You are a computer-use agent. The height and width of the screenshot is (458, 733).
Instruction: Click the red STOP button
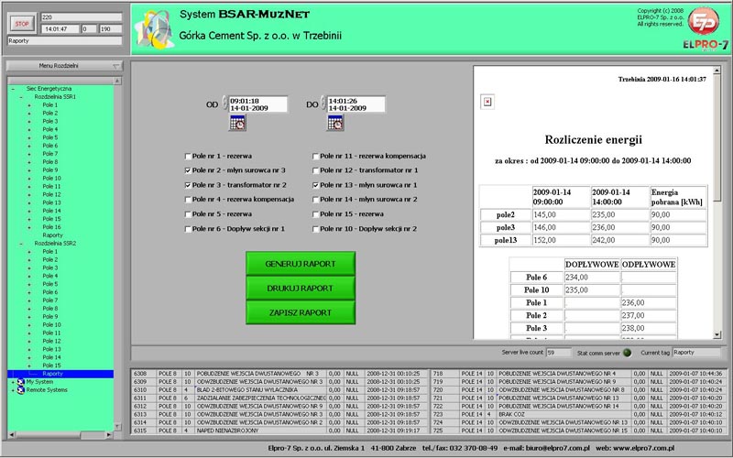point(22,24)
